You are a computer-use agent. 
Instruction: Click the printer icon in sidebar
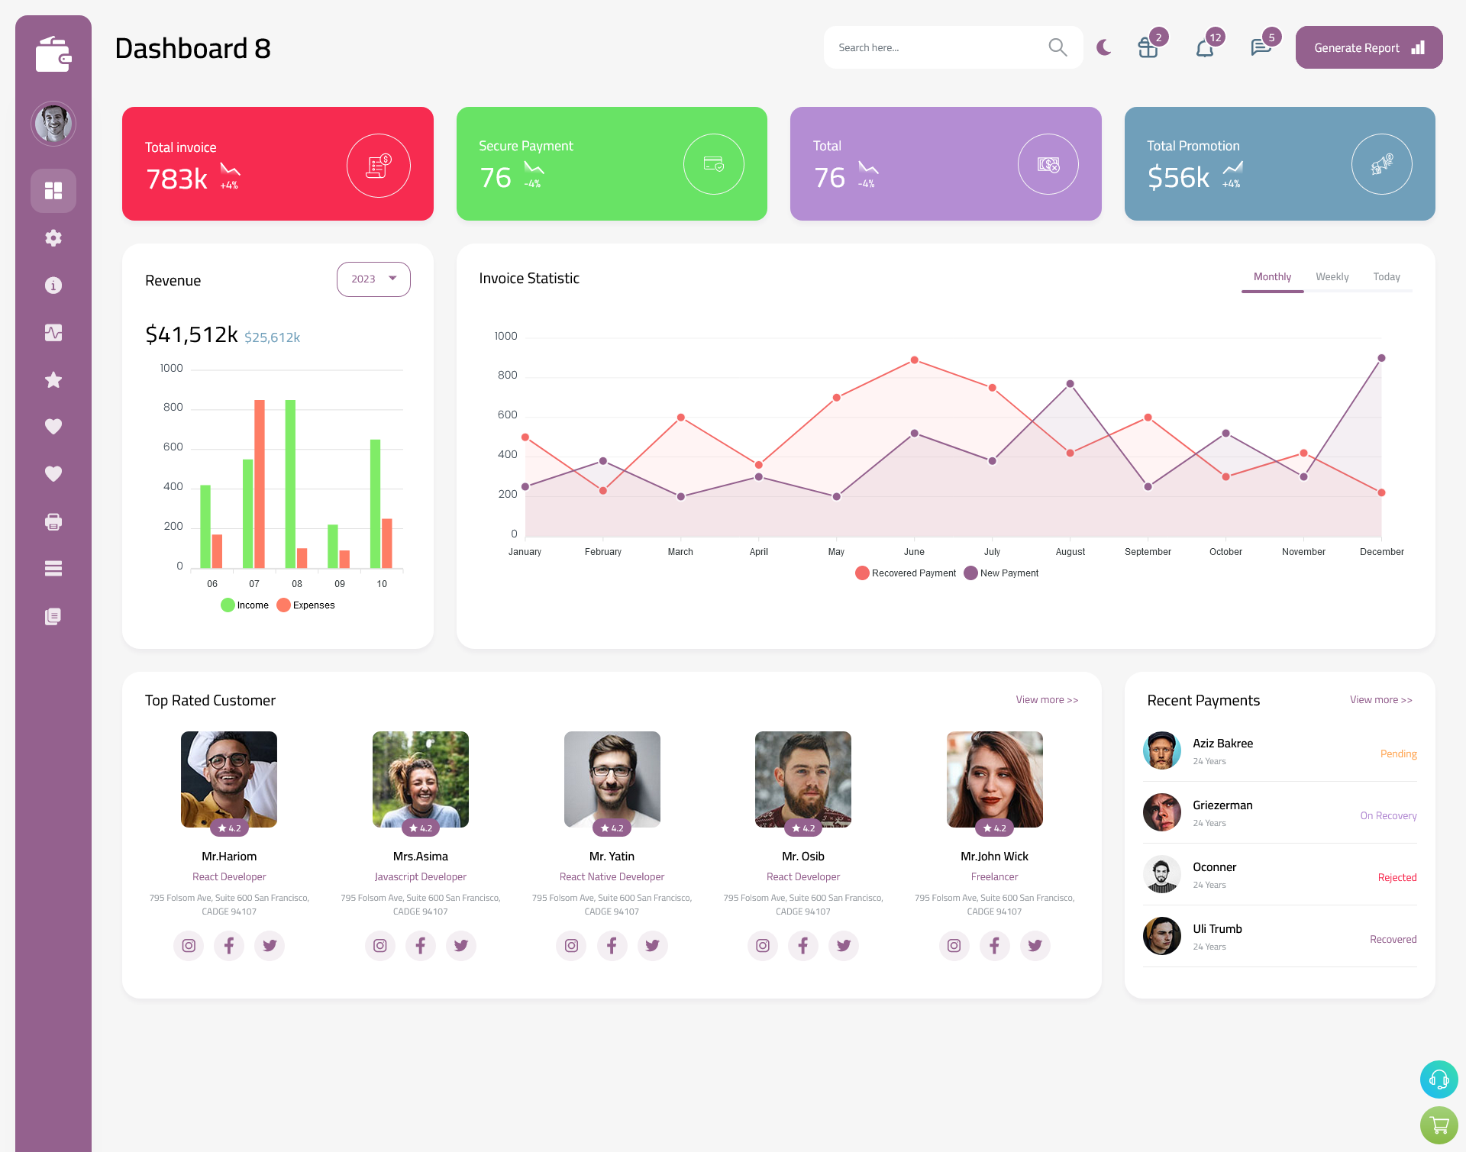click(53, 521)
